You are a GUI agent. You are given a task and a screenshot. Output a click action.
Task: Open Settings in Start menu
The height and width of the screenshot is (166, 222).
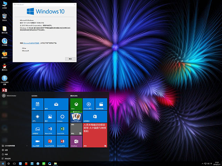6,150
